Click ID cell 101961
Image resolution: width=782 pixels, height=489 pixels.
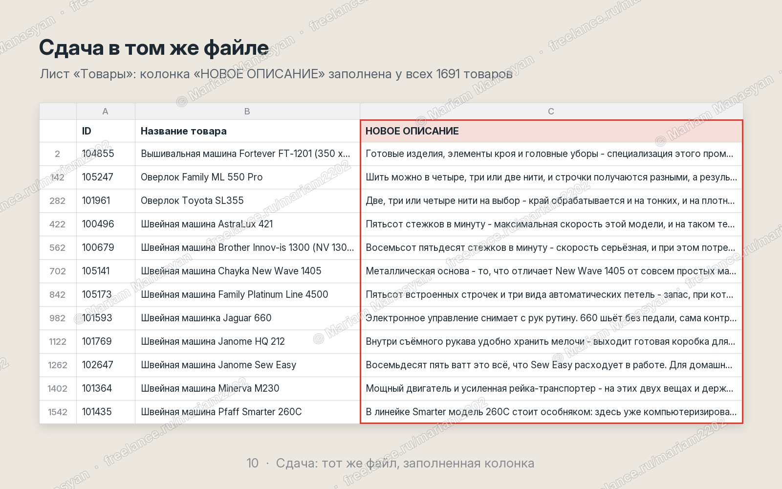(x=106, y=201)
